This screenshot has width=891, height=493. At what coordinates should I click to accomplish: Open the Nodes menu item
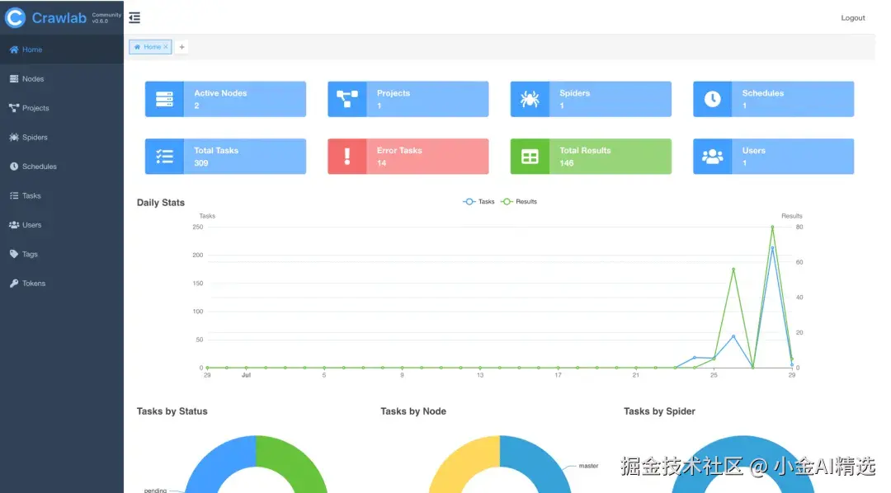coord(62,79)
